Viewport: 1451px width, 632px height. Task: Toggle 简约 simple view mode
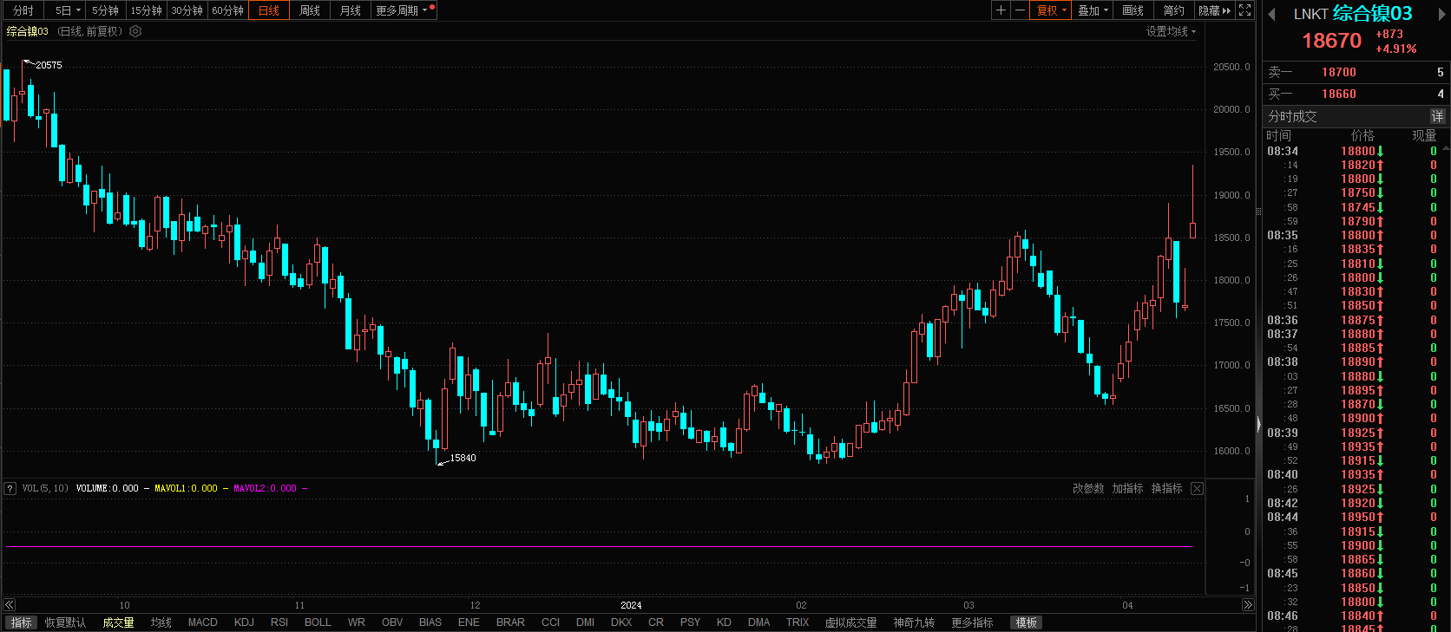1173,10
